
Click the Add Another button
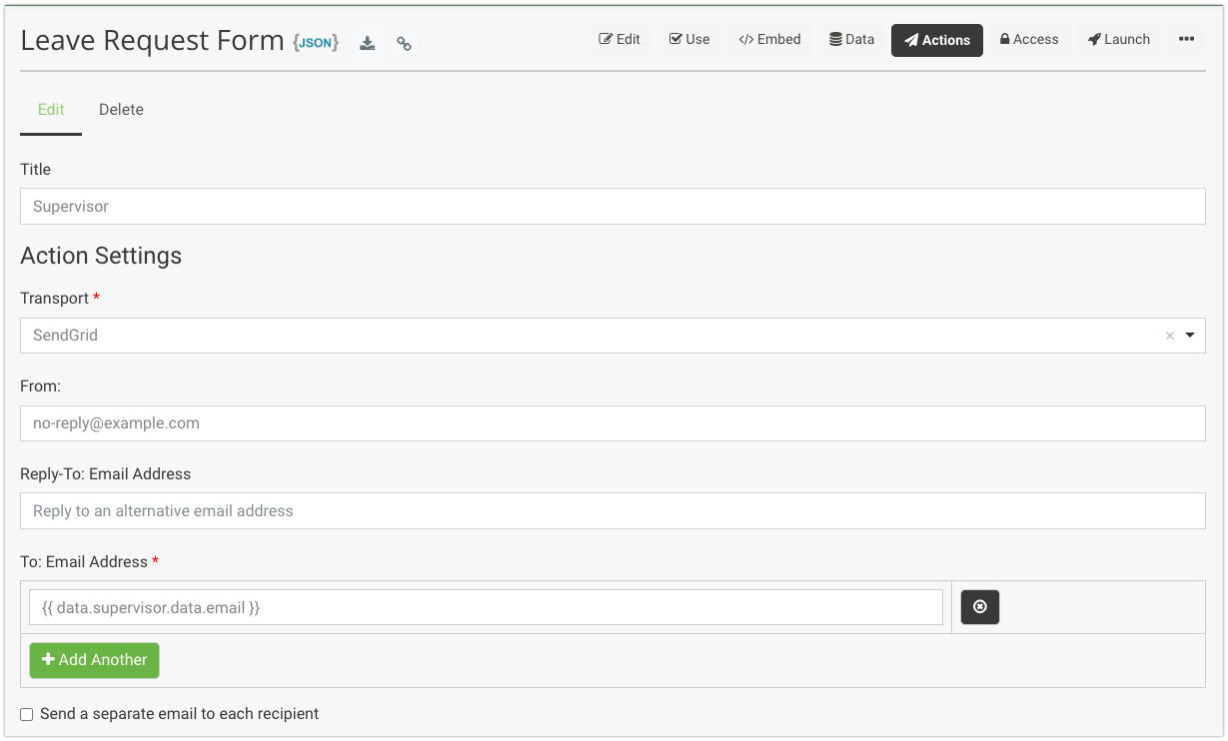(x=94, y=660)
